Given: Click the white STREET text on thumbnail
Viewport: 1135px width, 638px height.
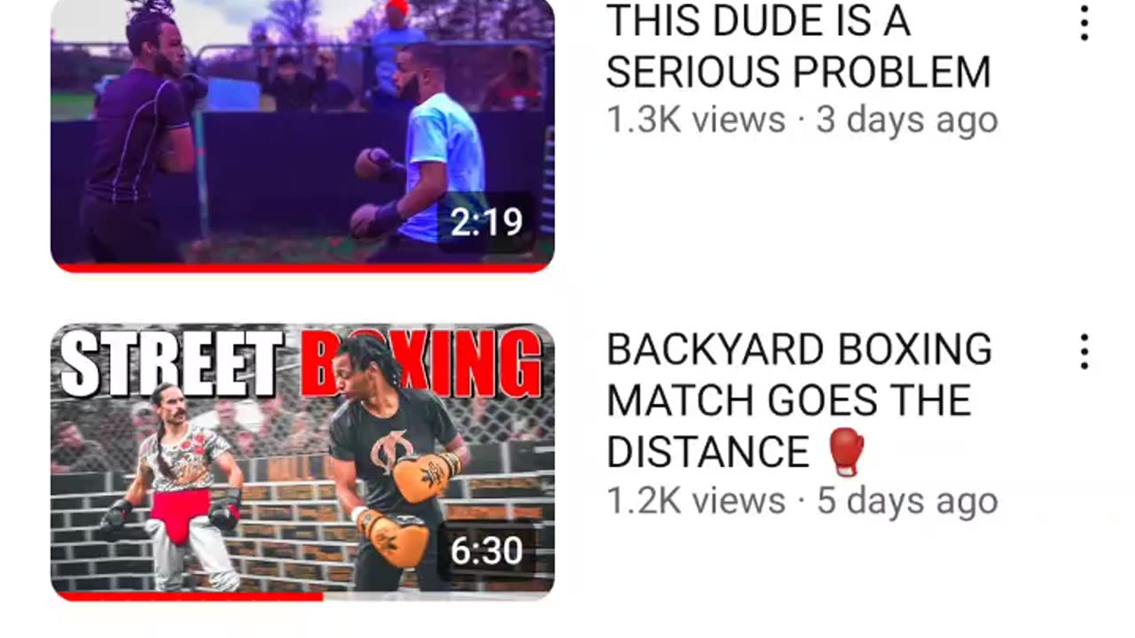Looking at the screenshot, I should point(172,364).
